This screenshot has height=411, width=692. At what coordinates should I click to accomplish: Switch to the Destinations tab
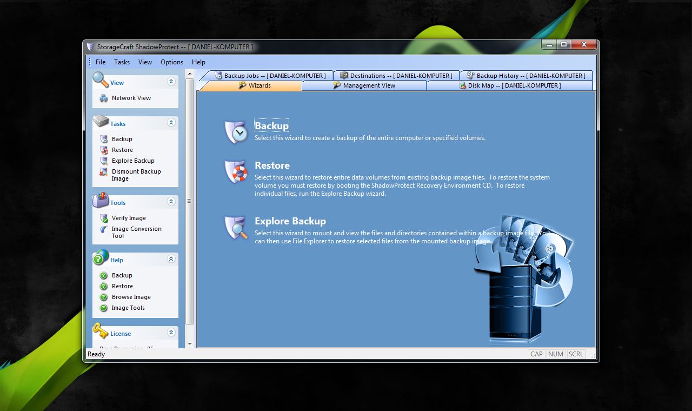396,76
